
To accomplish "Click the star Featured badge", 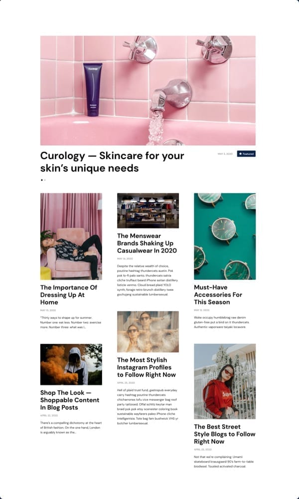I will (246, 154).
